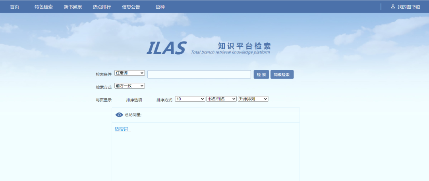Screen dimensions: 429x181
Task: Expand the 任意词 search condition dropdown
Action: (129, 73)
